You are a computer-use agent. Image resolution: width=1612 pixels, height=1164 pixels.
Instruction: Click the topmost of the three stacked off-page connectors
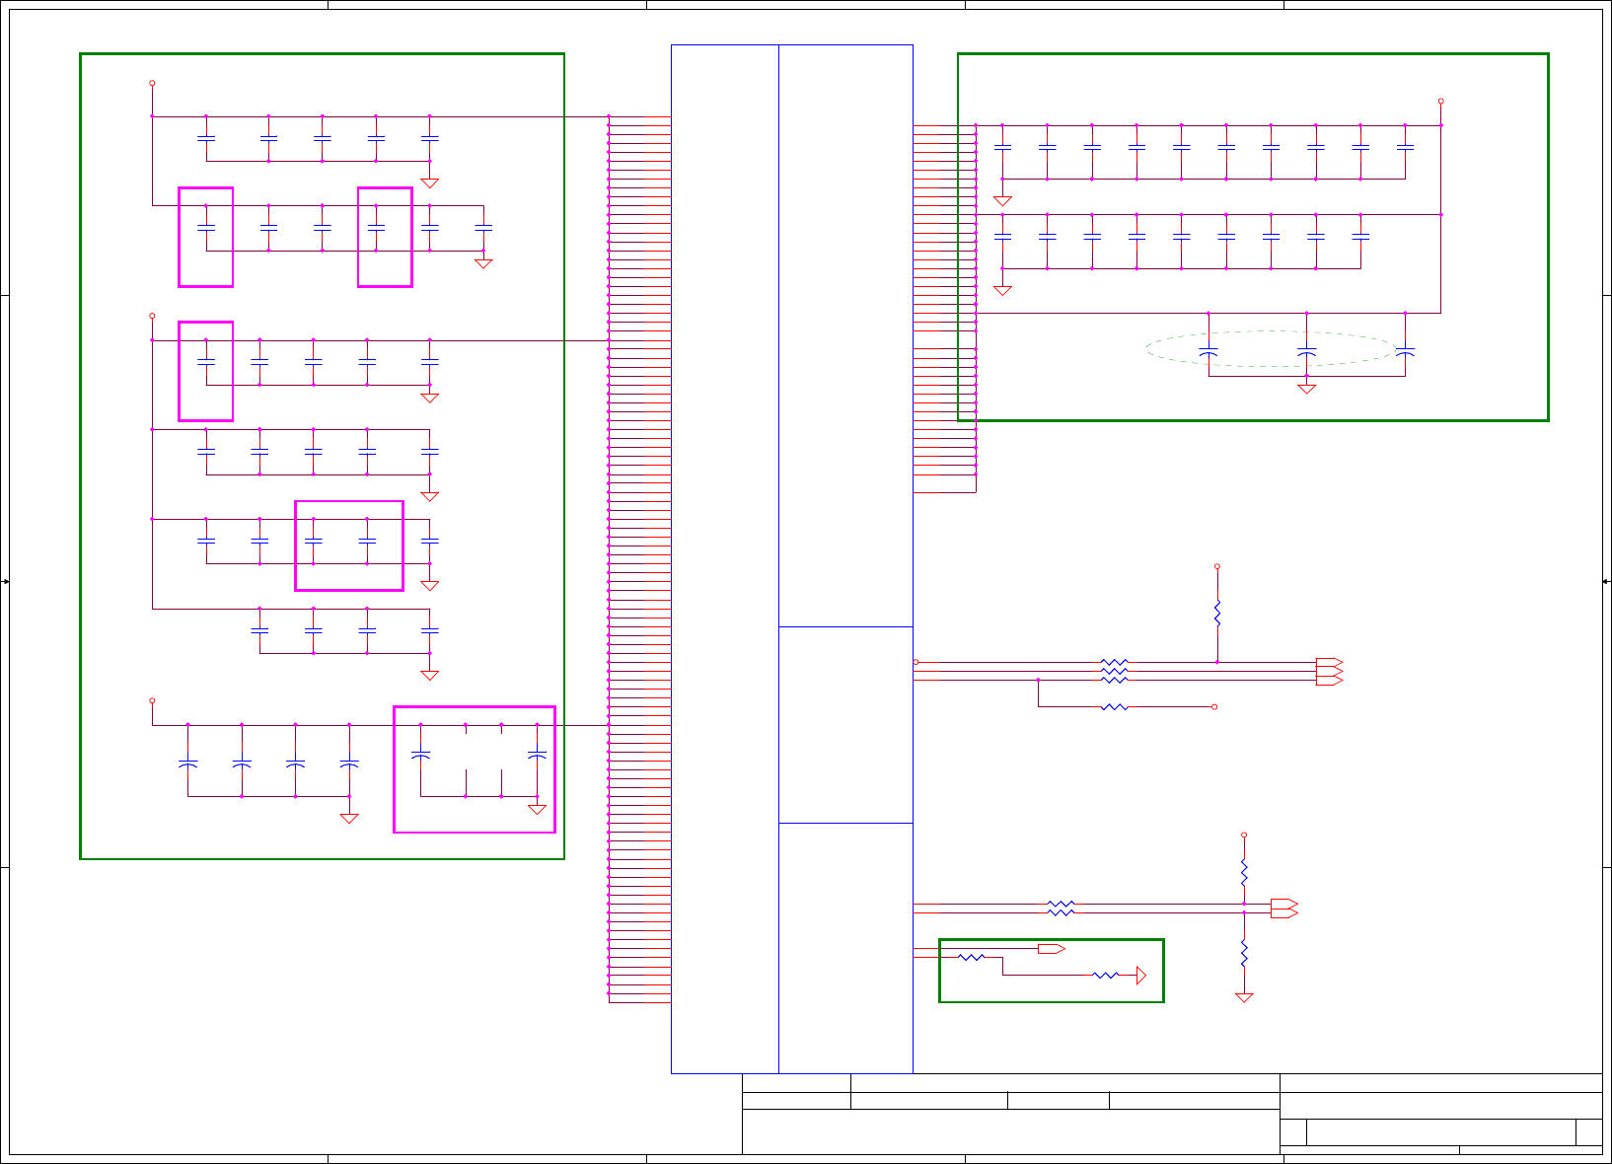click(1329, 662)
